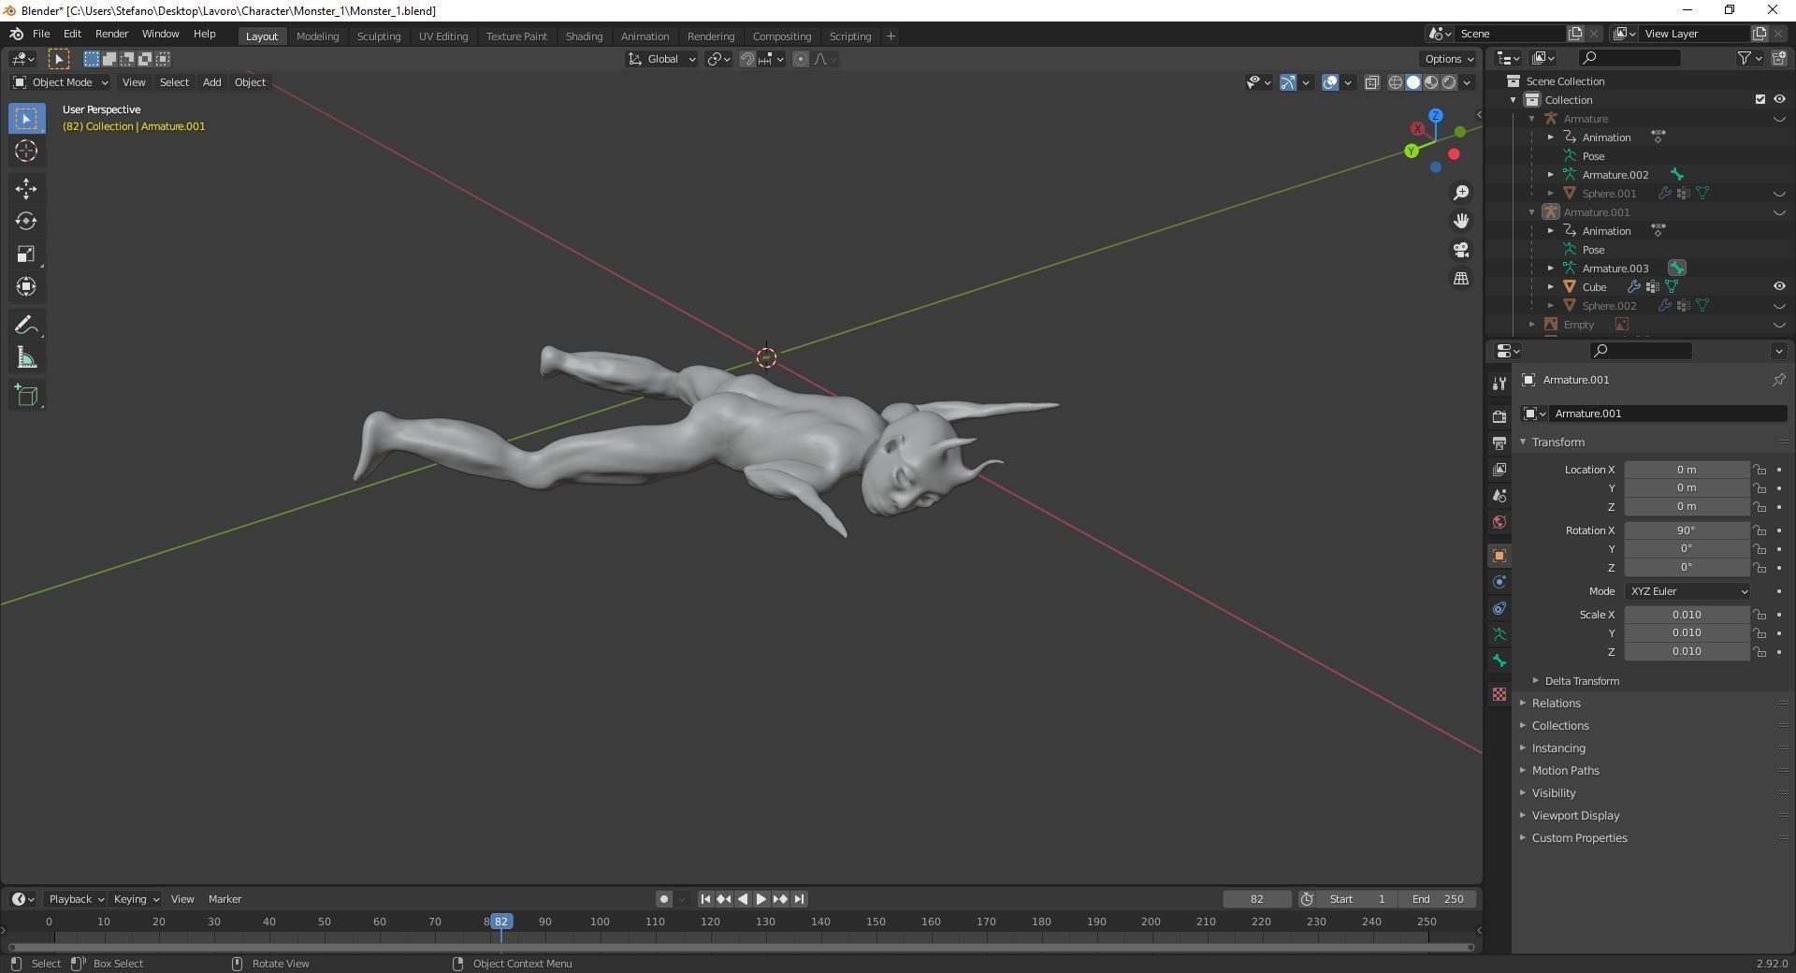Click the Options button in header
This screenshot has height=973, width=1796.
pyautogui.click(x=1449, y=59)
